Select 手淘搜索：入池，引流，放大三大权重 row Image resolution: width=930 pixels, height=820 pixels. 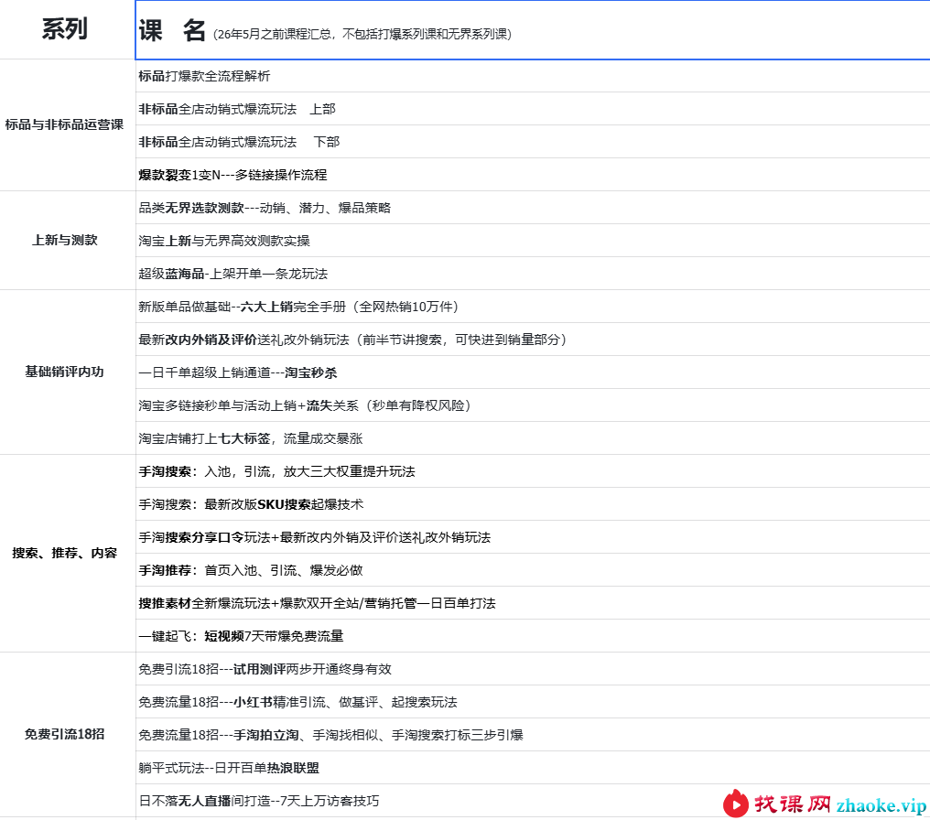coord(533,471)
